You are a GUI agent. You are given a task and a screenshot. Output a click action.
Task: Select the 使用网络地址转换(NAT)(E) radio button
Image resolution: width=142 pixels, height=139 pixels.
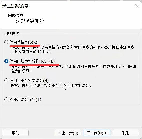pyautogui.click(x=6, y=61)
